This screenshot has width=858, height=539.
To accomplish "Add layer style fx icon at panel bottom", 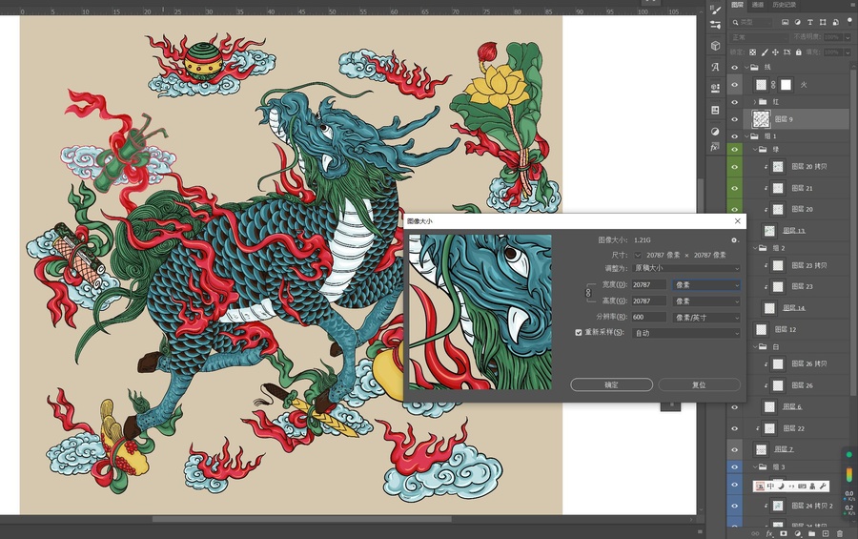I will tap(769, 533).
